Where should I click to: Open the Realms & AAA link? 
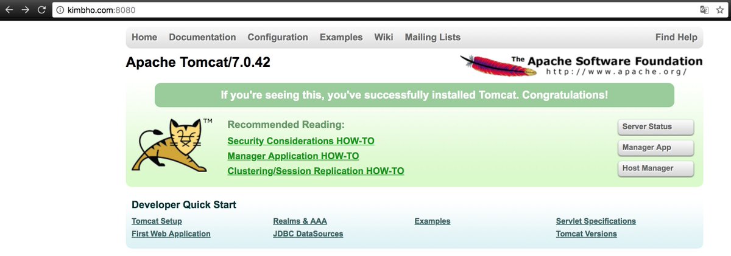[x=300, y=221]
